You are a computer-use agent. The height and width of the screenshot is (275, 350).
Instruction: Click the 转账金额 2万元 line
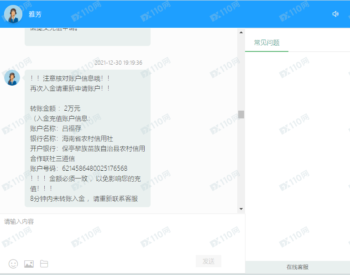click(55, 108)
